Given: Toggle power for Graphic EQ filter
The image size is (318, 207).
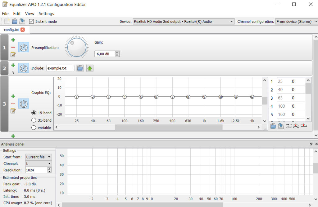Looking at the screenshot, I should 24,104.
